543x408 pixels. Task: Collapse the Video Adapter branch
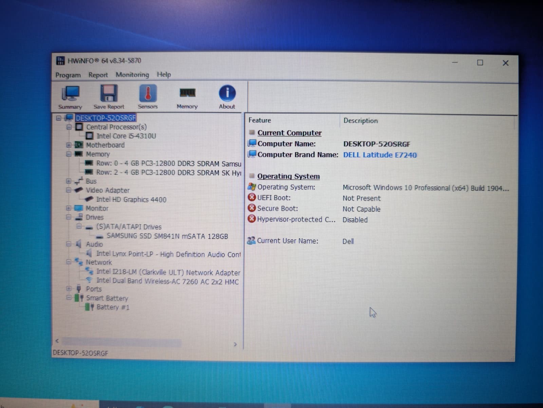pyautogui.click(x=69, y=190)
